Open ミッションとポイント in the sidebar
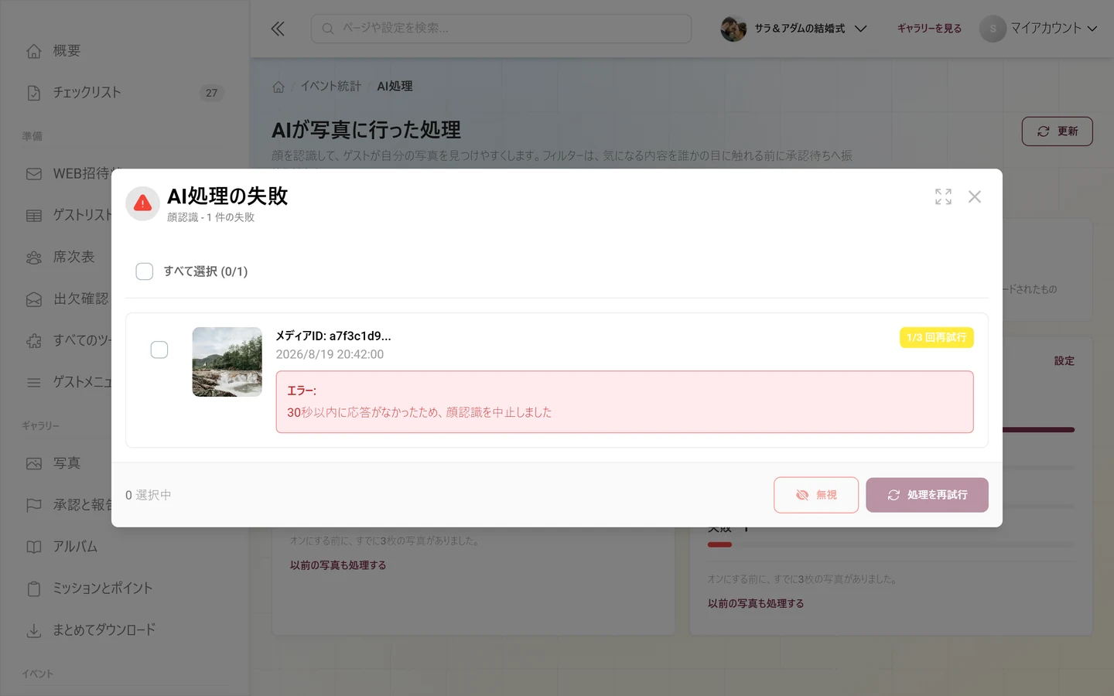1114x696 pixels. tap(125, 589)
